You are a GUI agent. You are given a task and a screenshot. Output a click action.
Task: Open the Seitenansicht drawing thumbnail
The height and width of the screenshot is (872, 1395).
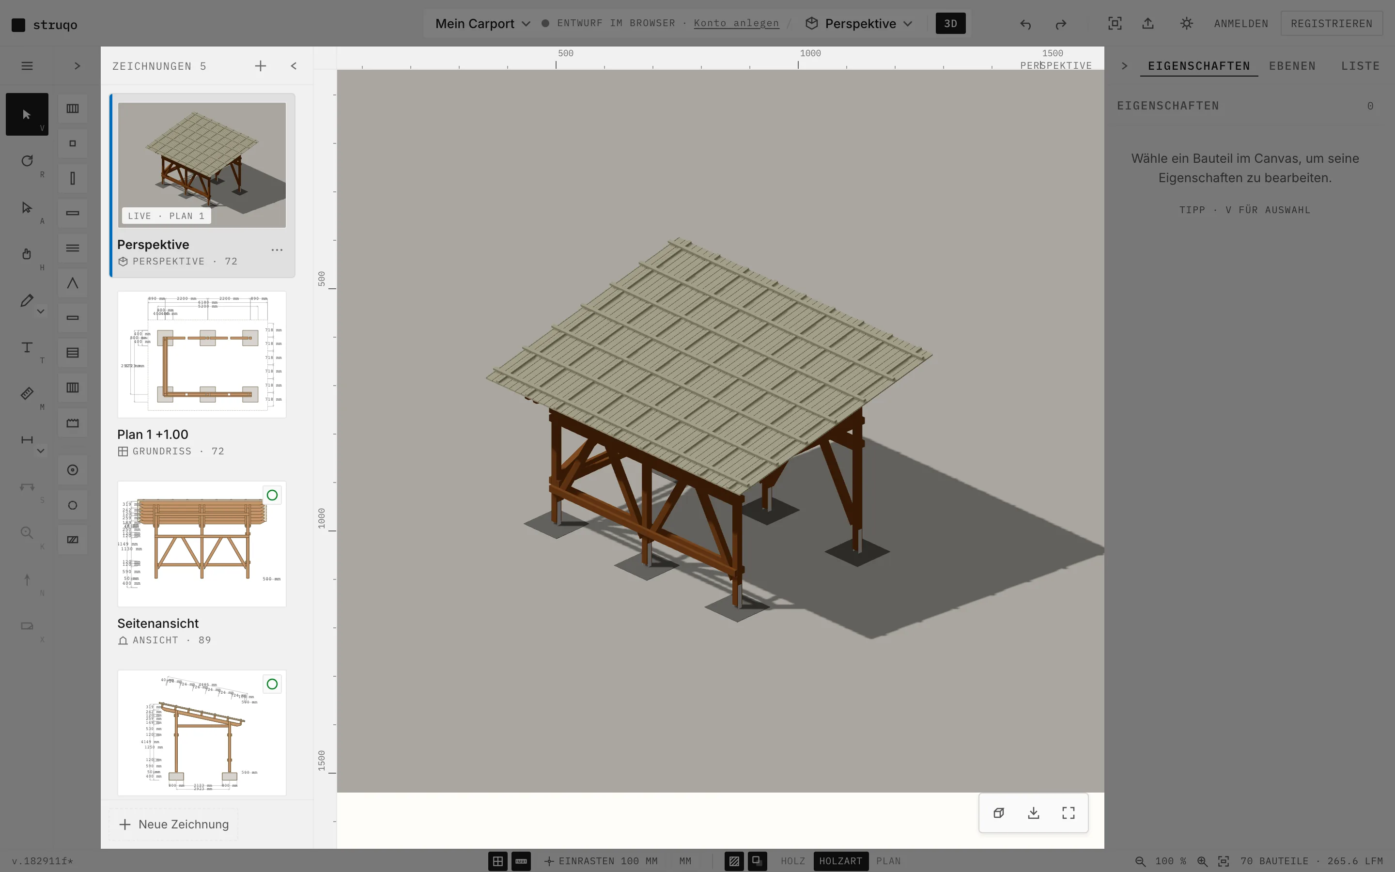(x=202, y=543)
